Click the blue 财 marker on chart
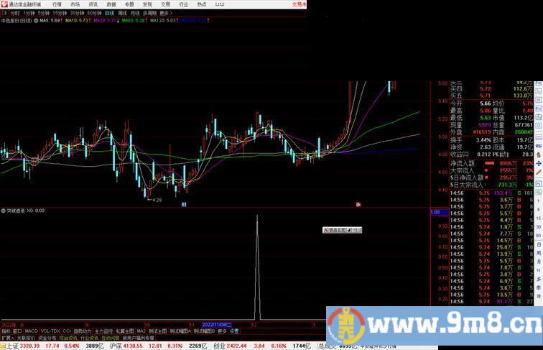This screenshot has height=350, width=543. (x=184, y=205)
